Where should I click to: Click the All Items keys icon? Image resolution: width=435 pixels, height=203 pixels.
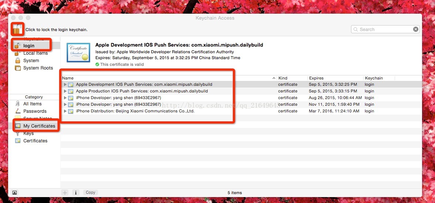click(x=18, y=104)
